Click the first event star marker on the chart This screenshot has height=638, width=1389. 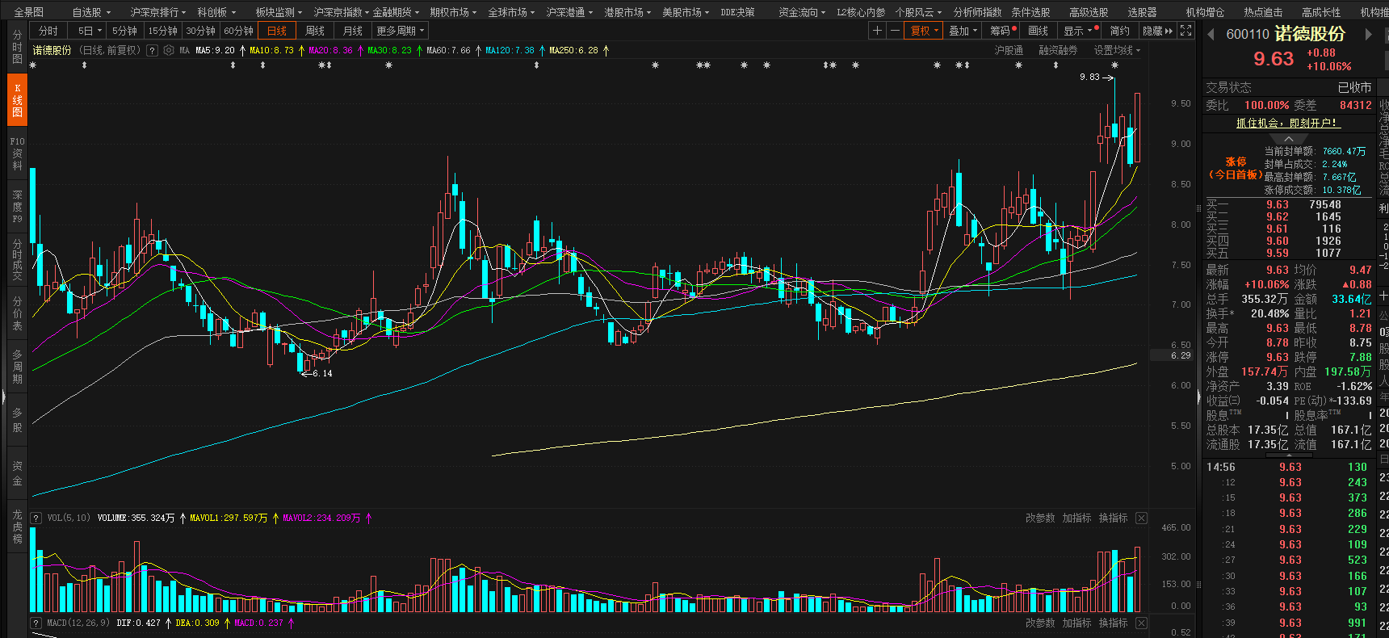[x=33, y=65]
